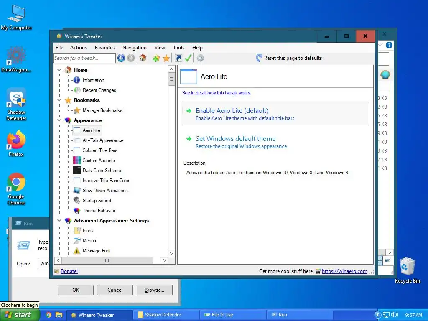The image size is (428, 321).
Task: Launch Firefox from the desktop
Action: pos(16,143)
